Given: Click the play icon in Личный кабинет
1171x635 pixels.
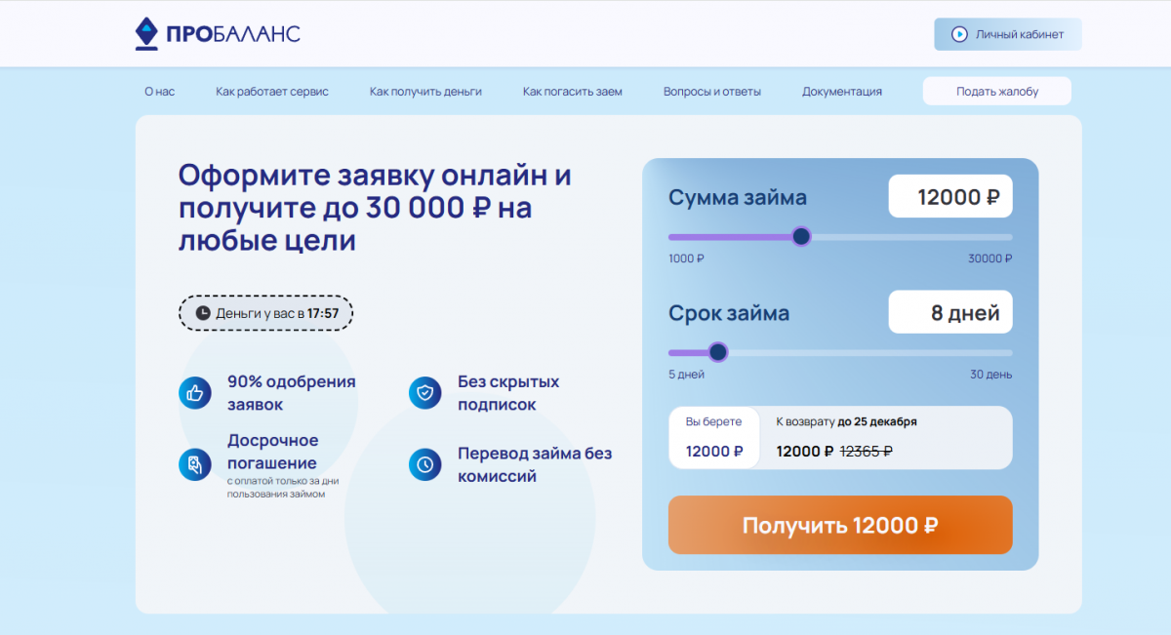Looking at the screenshot, I should (959, 34).
